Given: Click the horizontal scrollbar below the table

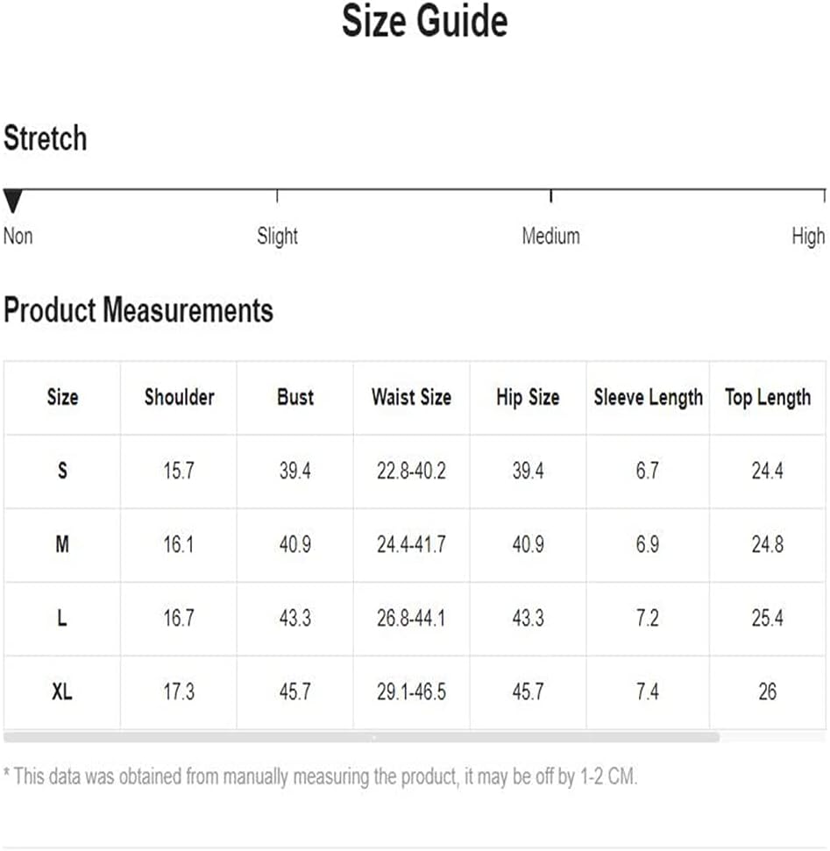Looking at the screenshot, I should pyautogui.click(x=361, y=737).
